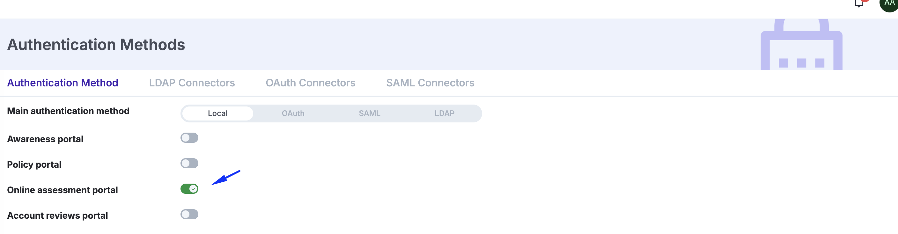The image size is (898, 234).
Task: Click the Main authentication method label
Action: (x=68, y=111)
